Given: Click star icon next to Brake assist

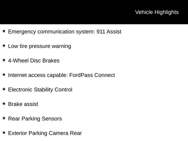Looking at the screenshot, I should coord(4,104).
